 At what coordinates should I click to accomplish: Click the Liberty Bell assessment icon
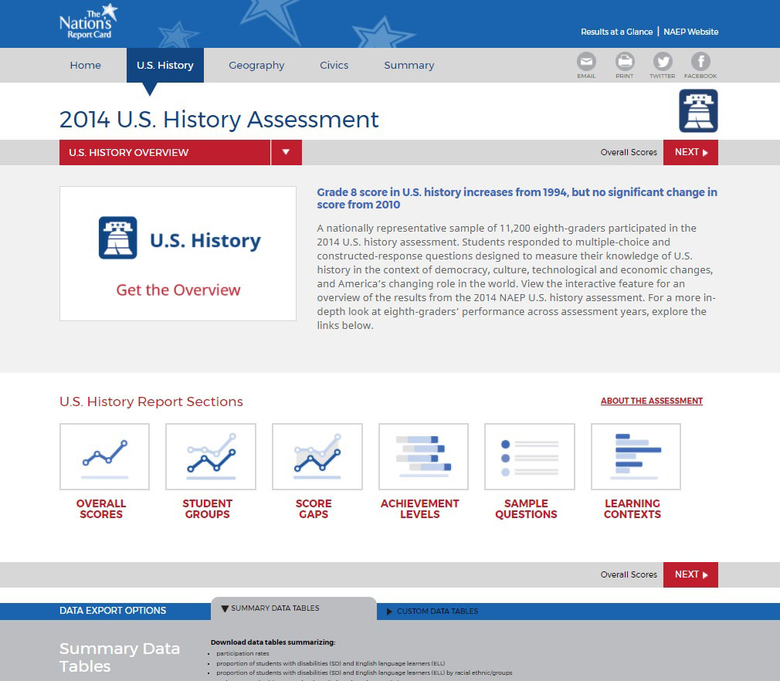click(x=697, y=110)
